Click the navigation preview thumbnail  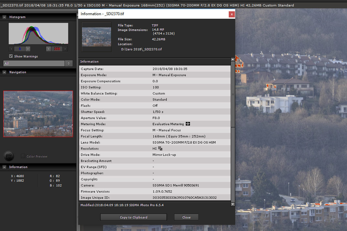[x=38, y=114]
